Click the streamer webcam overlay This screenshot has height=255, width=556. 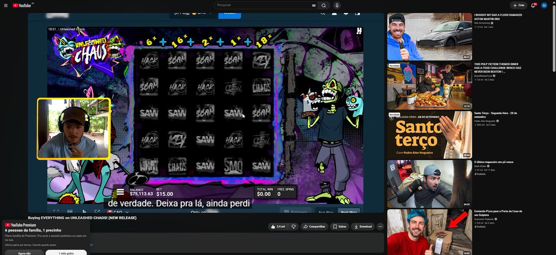click(x=74, y=128)
